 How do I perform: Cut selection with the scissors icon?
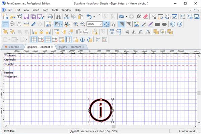67,17
